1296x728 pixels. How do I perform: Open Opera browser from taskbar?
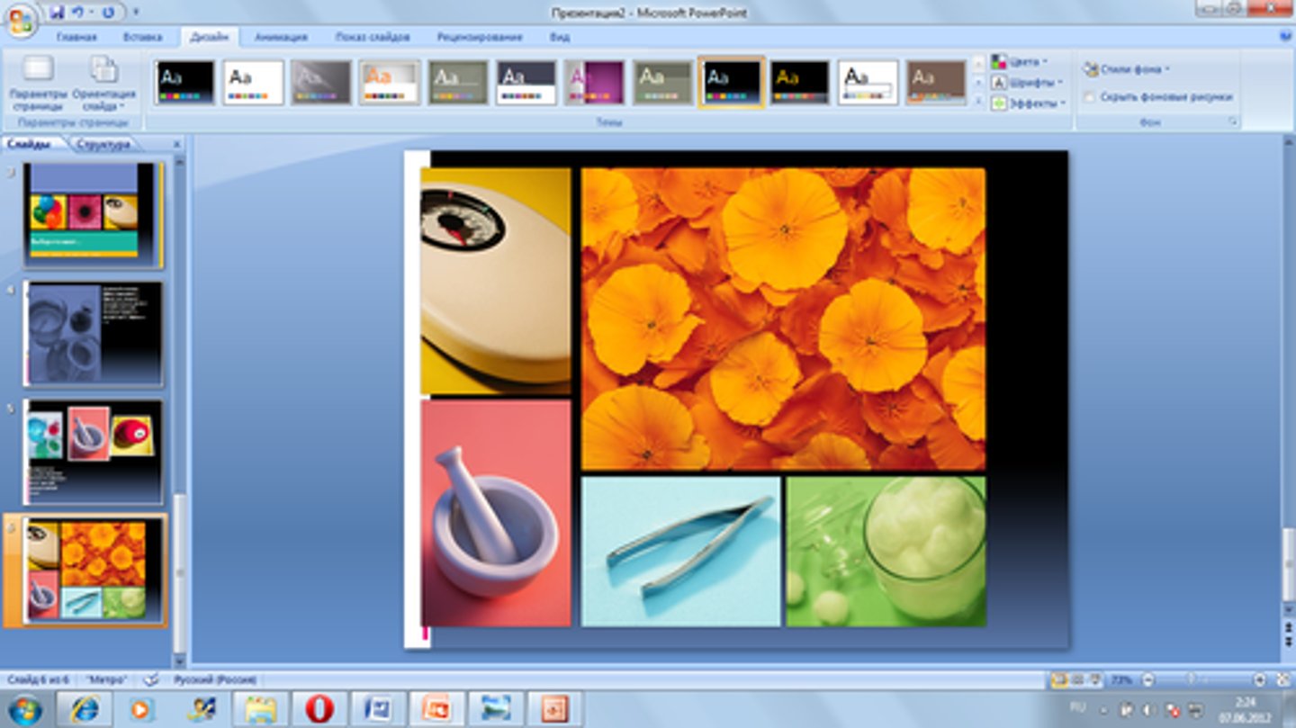tap(319, 709)
